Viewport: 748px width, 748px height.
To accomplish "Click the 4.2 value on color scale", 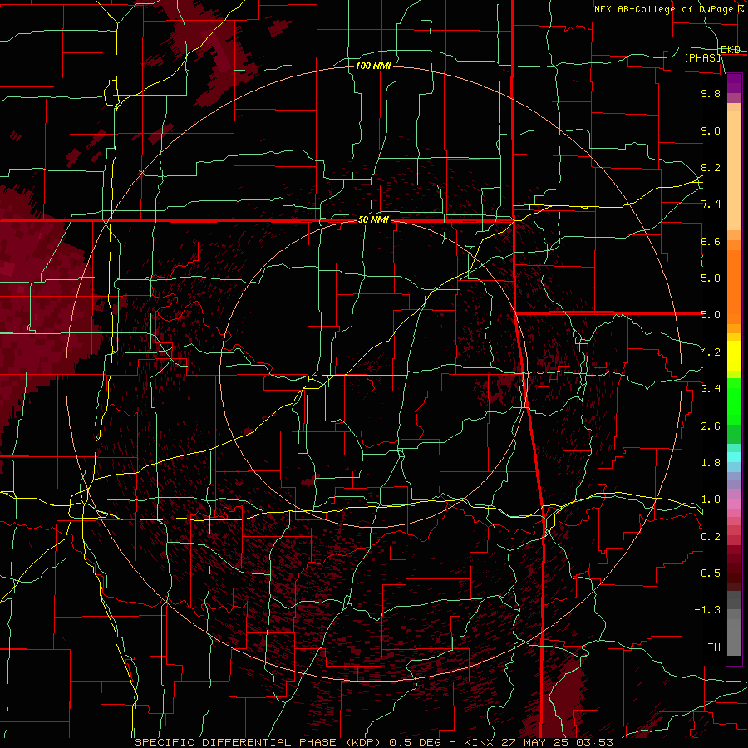I will [711, 352].
